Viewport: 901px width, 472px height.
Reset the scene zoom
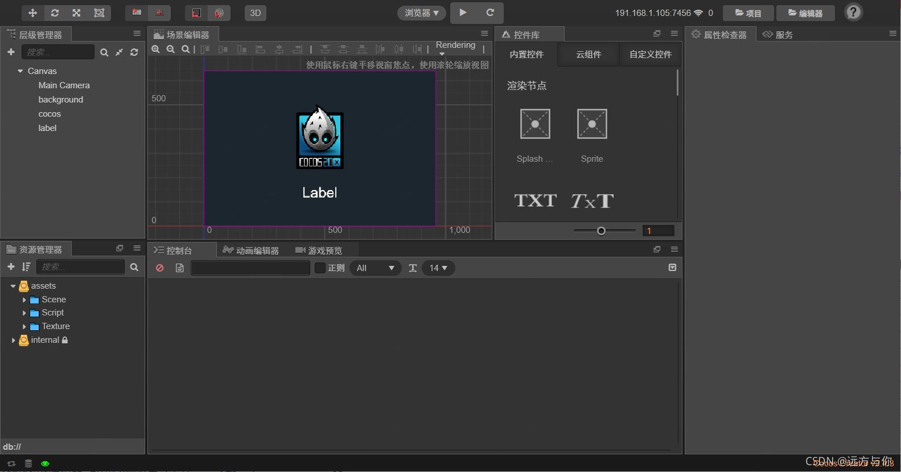coord(186,50)
